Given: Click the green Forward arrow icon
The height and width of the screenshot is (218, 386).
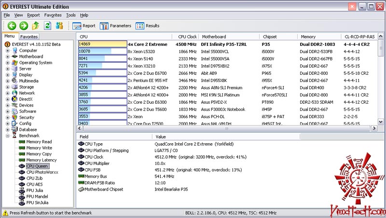Looking at the screenshot, I should [24, 26].
